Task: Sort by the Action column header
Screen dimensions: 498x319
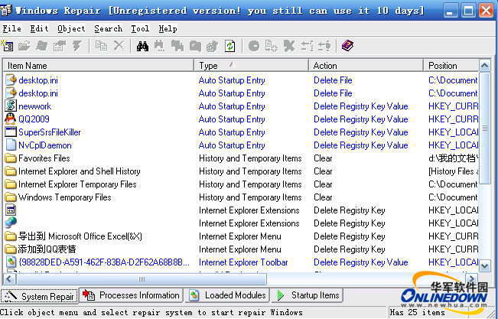Action: pyautogui.click(x=366, y=66)
